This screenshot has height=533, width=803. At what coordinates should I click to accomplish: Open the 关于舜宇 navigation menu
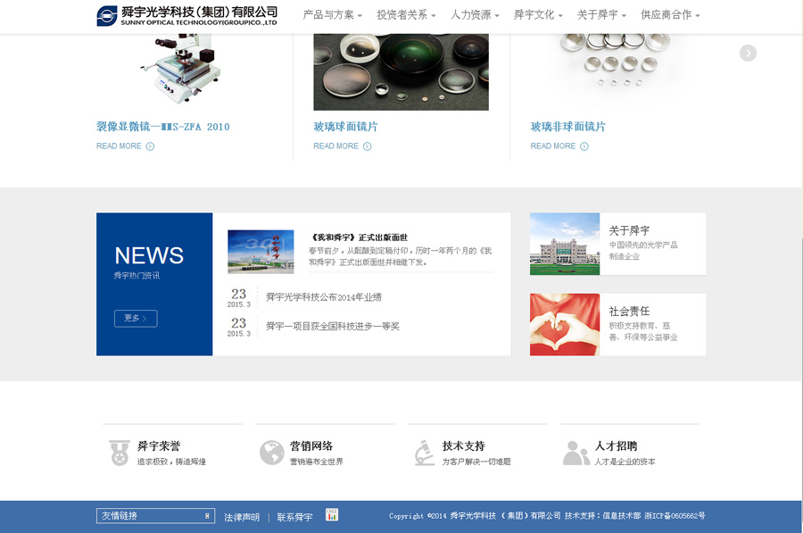pos(601,15)
